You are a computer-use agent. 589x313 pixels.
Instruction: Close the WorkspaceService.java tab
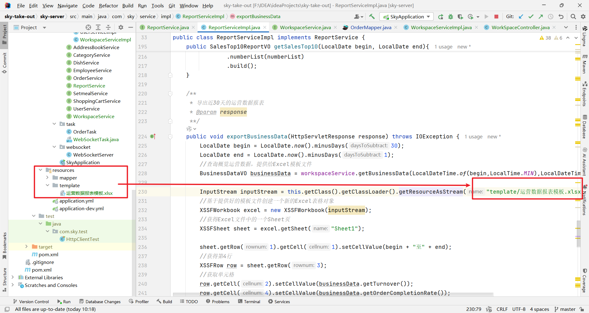(335, 27)
